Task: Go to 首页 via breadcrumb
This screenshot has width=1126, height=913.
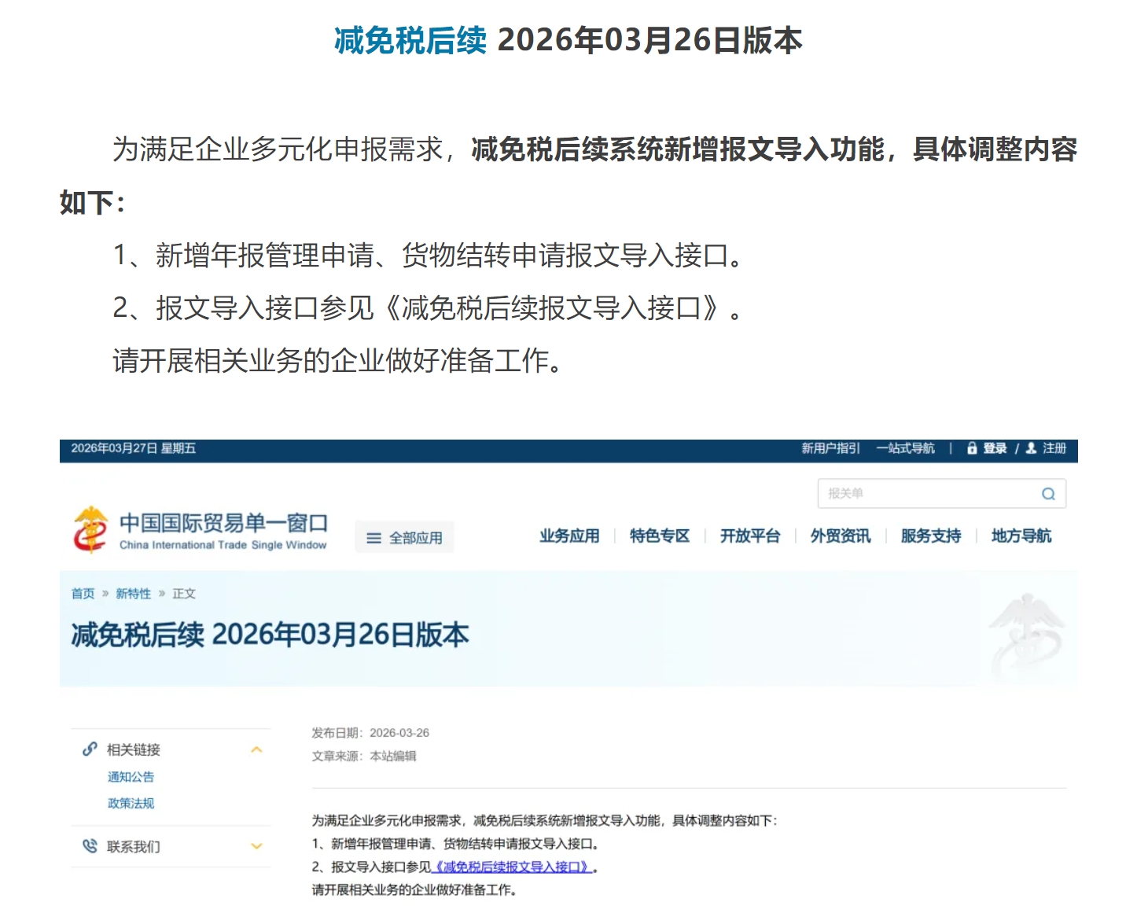Action: 83,594
